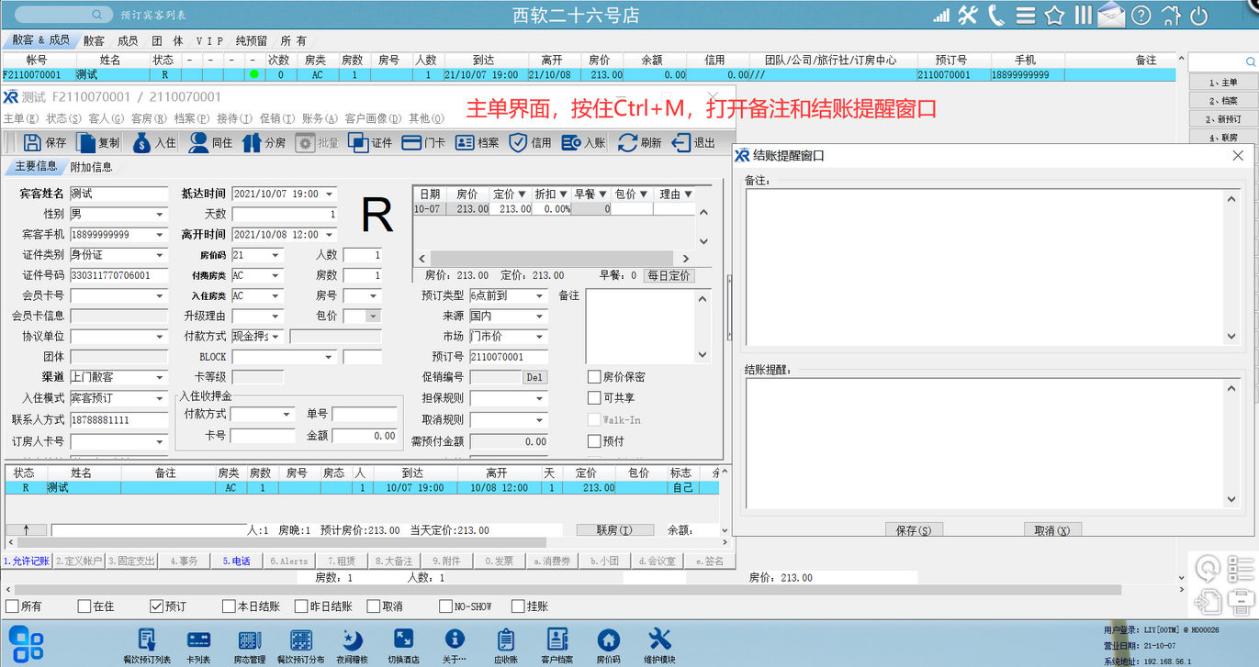Click the 退出 exit toolbar icon
1259x667 pixels.
click(x=680, y=142)
